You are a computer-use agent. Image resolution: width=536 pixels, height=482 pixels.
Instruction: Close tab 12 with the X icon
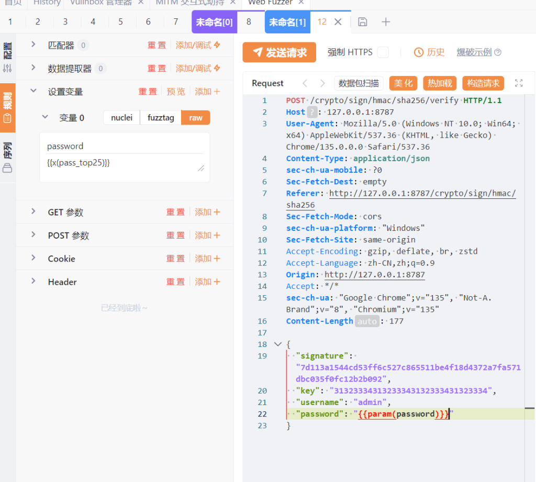(338, 22)
